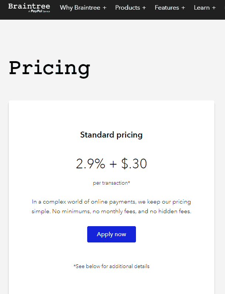
Task: Click the Braintree logo wordmark
Action: (29, 6)
